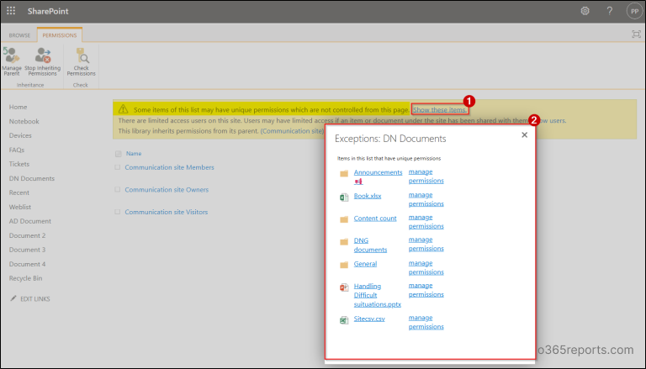646x369 pixels.
Task: Click manage permissions for DNG documents
Action: (x=426, y=244)
